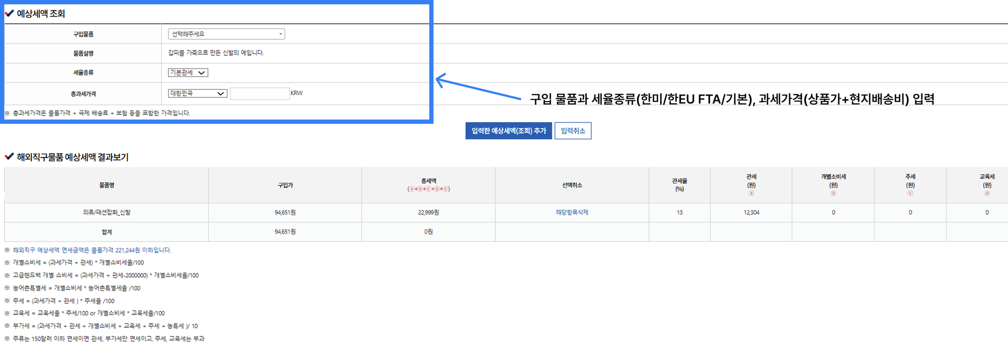Click the '선택취소' column header
Viewport: 1008px width, 349px height.
tap(572, 185)
